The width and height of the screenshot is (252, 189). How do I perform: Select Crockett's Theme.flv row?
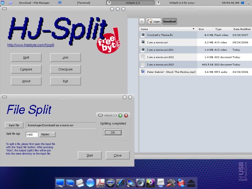195,35
